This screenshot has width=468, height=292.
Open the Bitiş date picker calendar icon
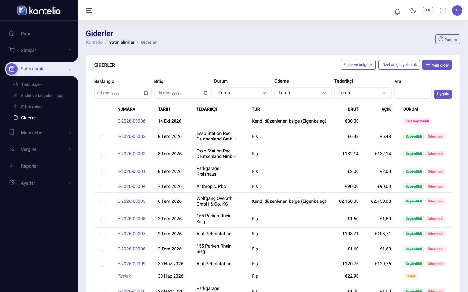tap(206, 93)
